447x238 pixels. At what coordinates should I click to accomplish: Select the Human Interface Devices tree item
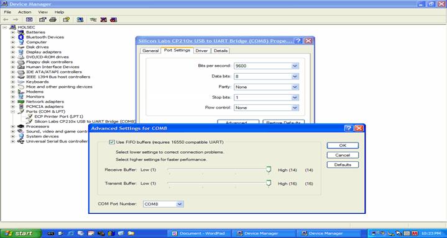(x=52, y=67)
